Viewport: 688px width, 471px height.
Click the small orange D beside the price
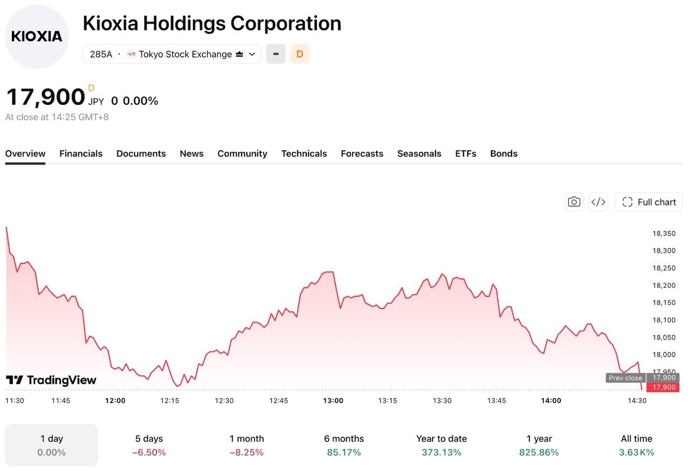91,88
